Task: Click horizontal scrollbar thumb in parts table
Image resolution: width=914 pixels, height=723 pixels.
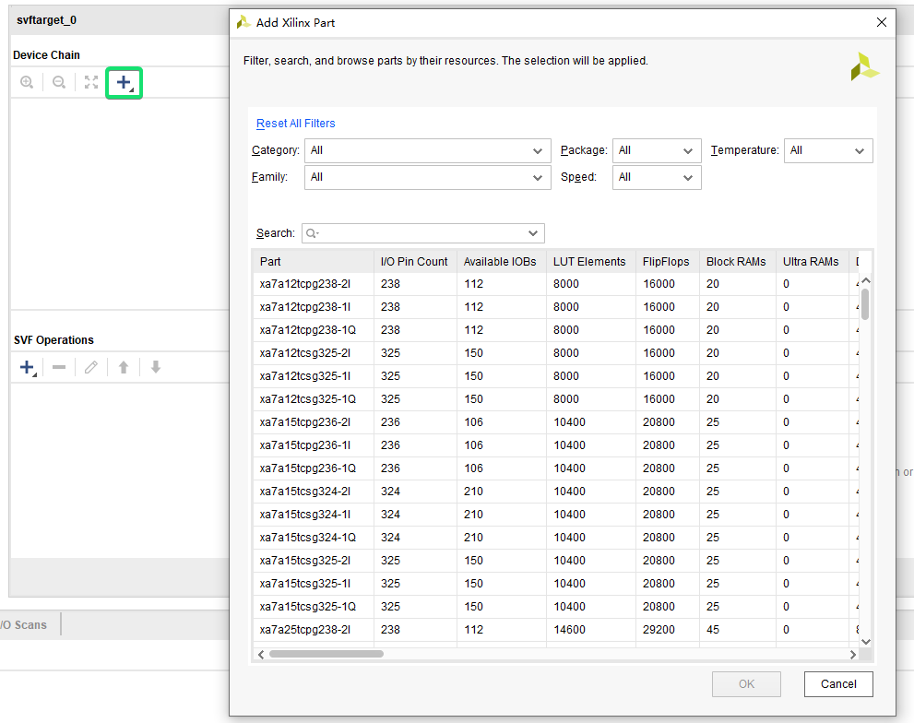Action: pos(326,654)
